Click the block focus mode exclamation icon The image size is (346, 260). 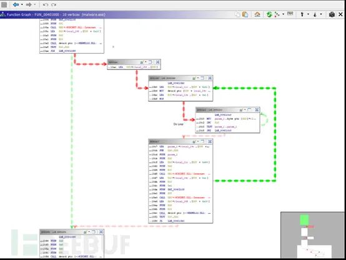(x=302, y=14)
